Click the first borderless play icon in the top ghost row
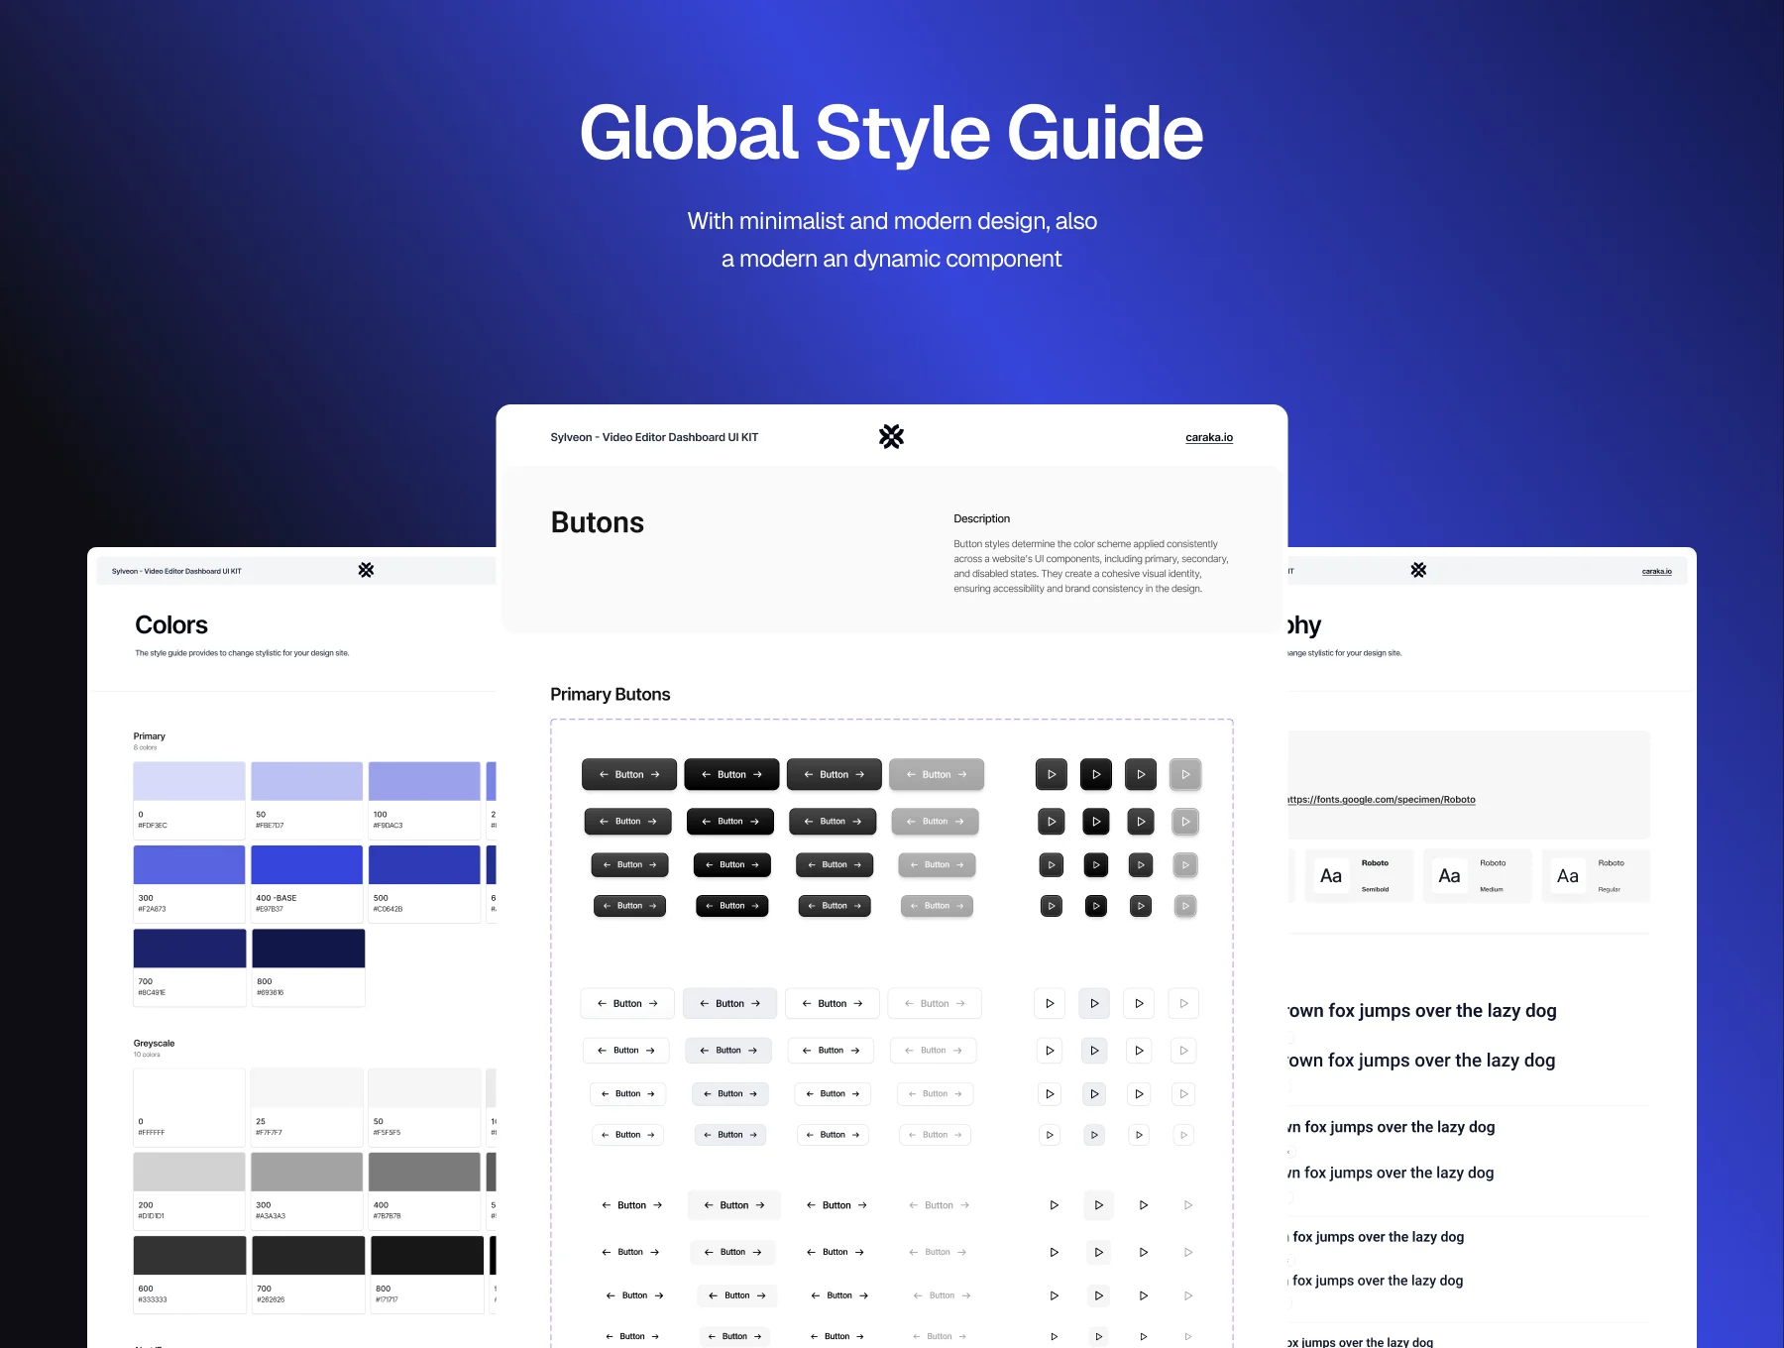 coord(1054,1205)
